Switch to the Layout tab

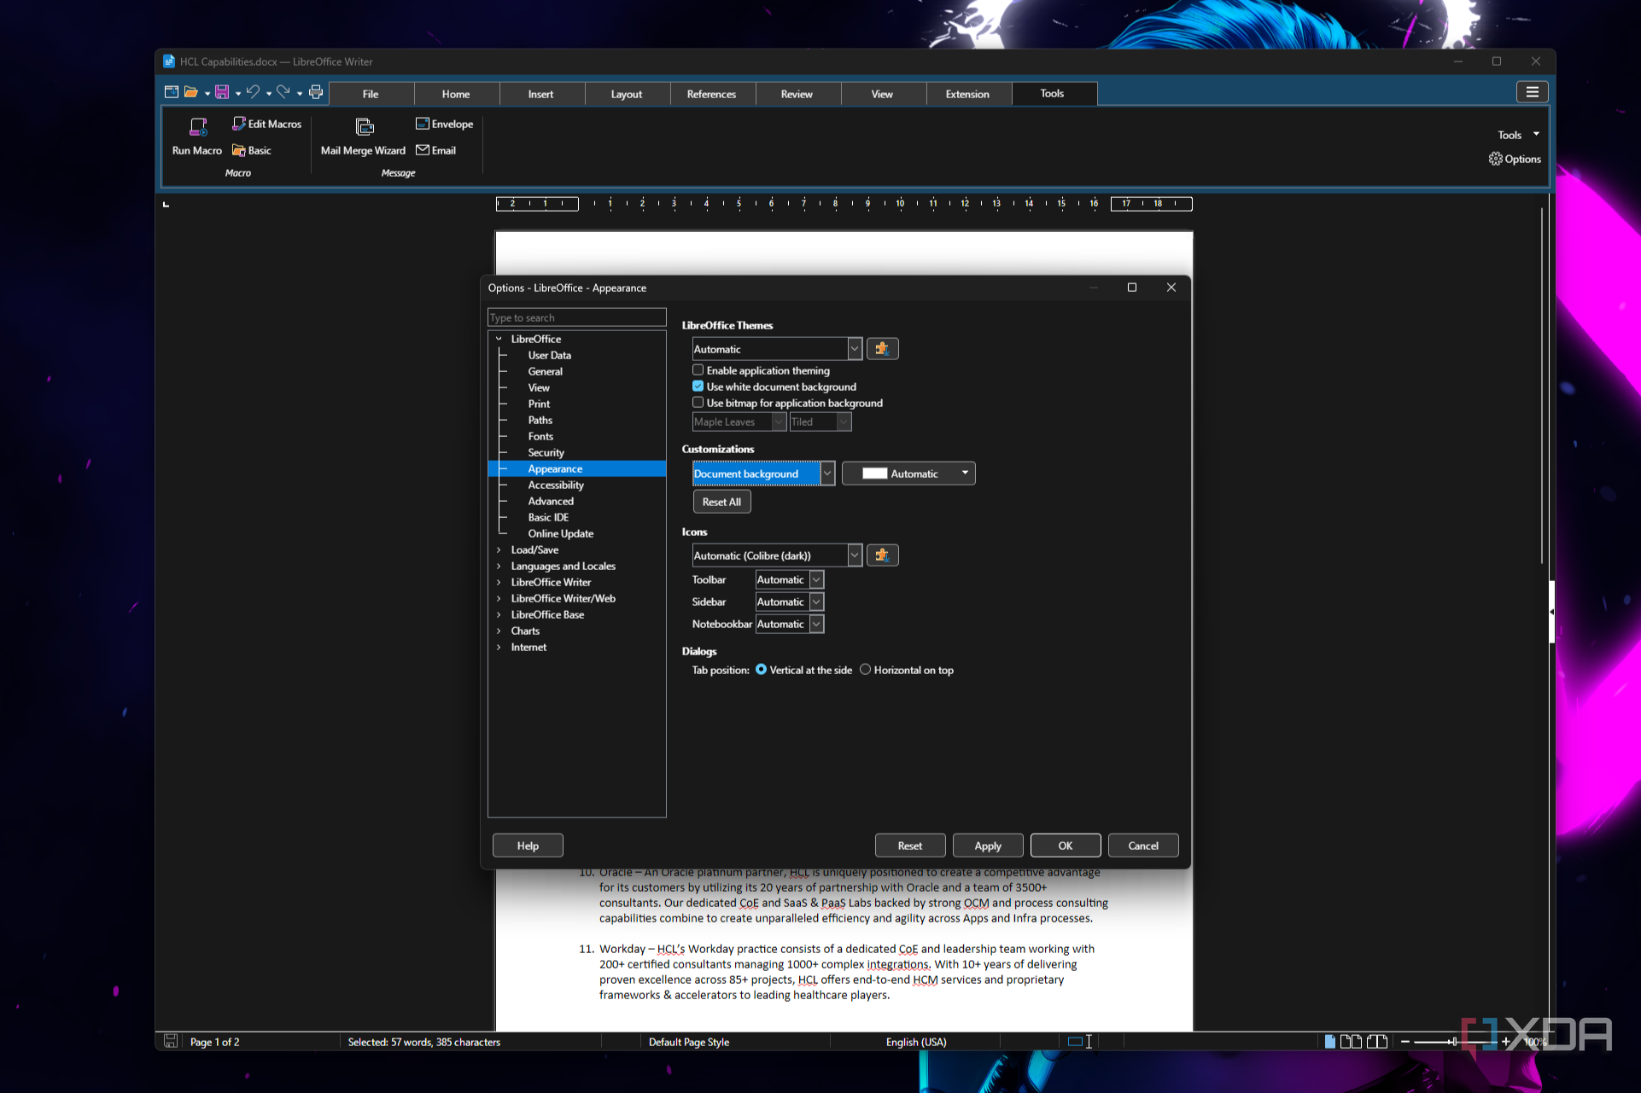click(627, 94)
